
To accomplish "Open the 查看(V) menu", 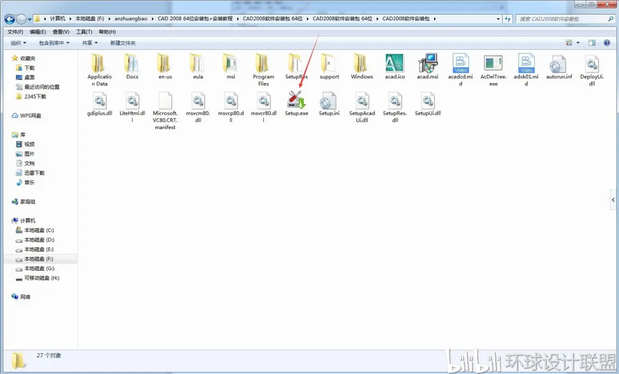I will (x=61, y=32).
